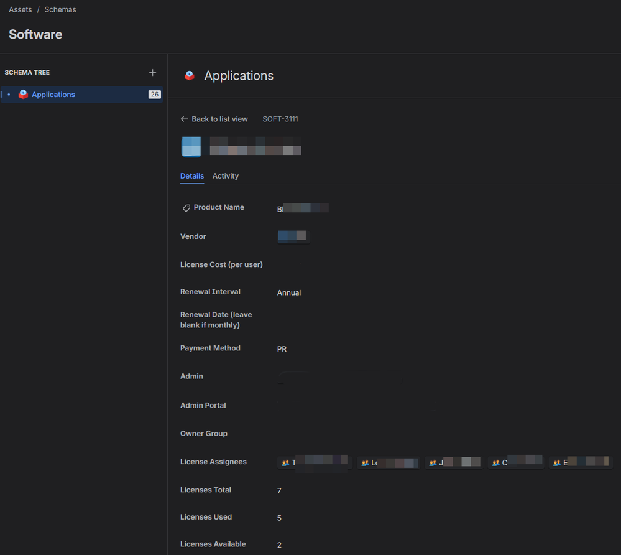This screenshot has width=621, height=555.
Task: Click Licenses Total value 7
Action: (279, 491)
